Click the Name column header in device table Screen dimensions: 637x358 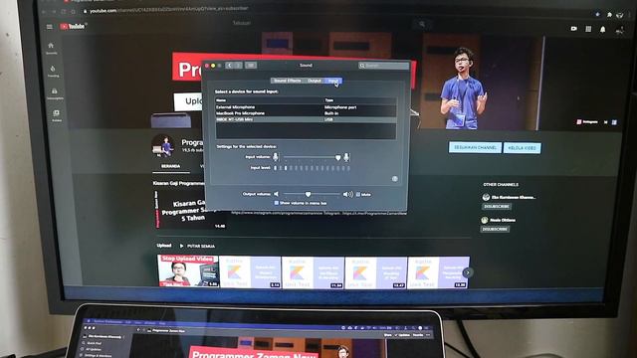[269, 100]
